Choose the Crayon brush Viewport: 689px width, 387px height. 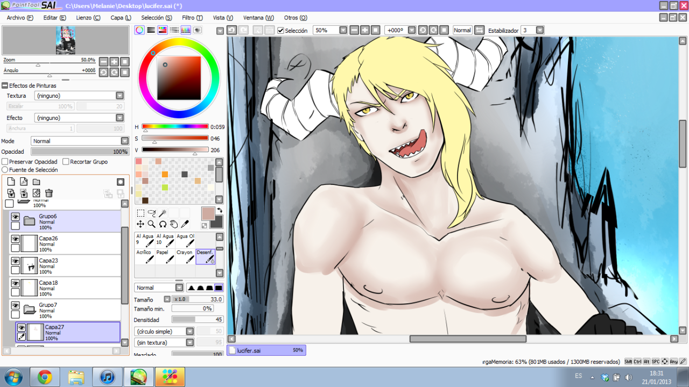pos(185,256)
